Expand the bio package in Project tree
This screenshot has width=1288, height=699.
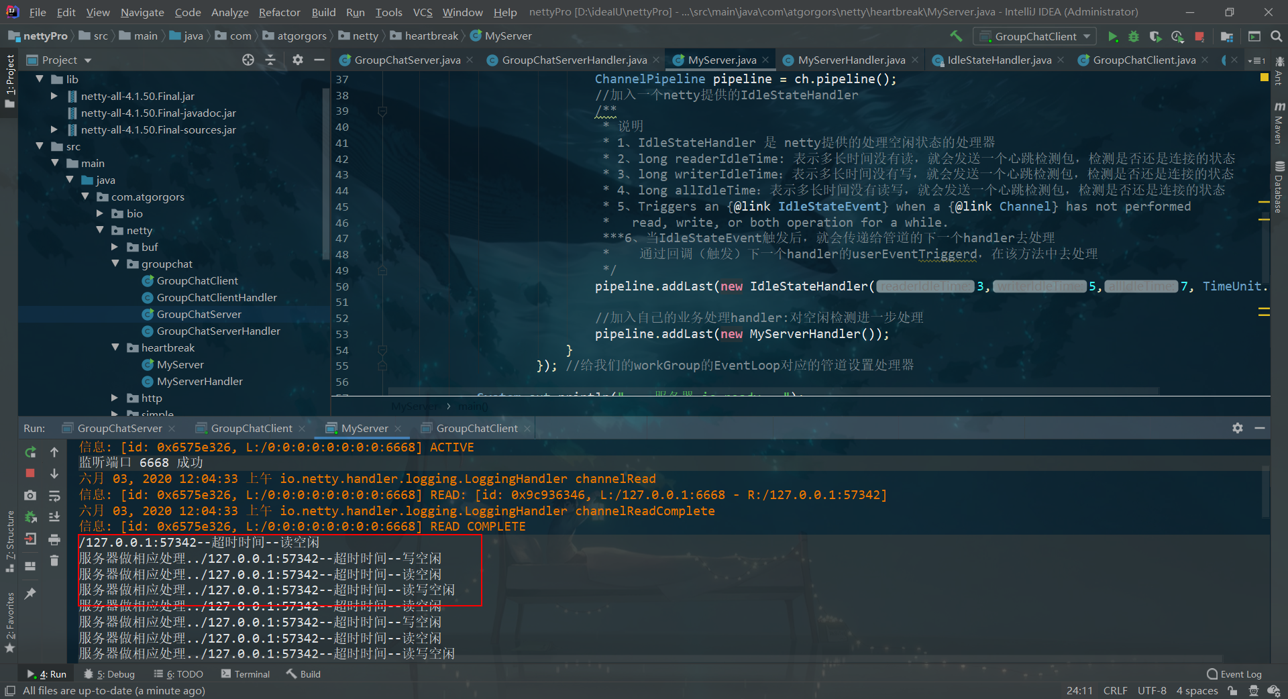[x=100, y=213]
